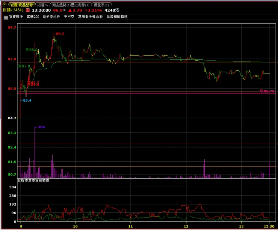Click the 買88.0 annotation on chart
This screenshot has width=278, height=230.
click(32, 50)
